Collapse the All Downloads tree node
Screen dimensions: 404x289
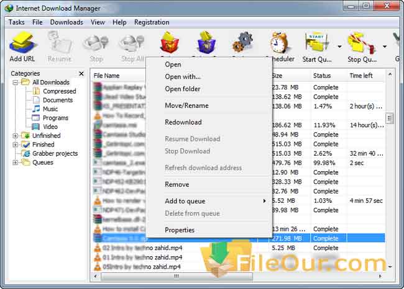[15, 82]
